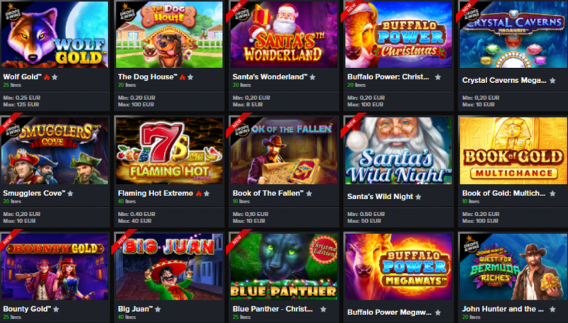Favorite Wolf Gold with its star icon
The width and height of the screenshot is (568, 323).
pyautogui.click(x=55, y=77)
